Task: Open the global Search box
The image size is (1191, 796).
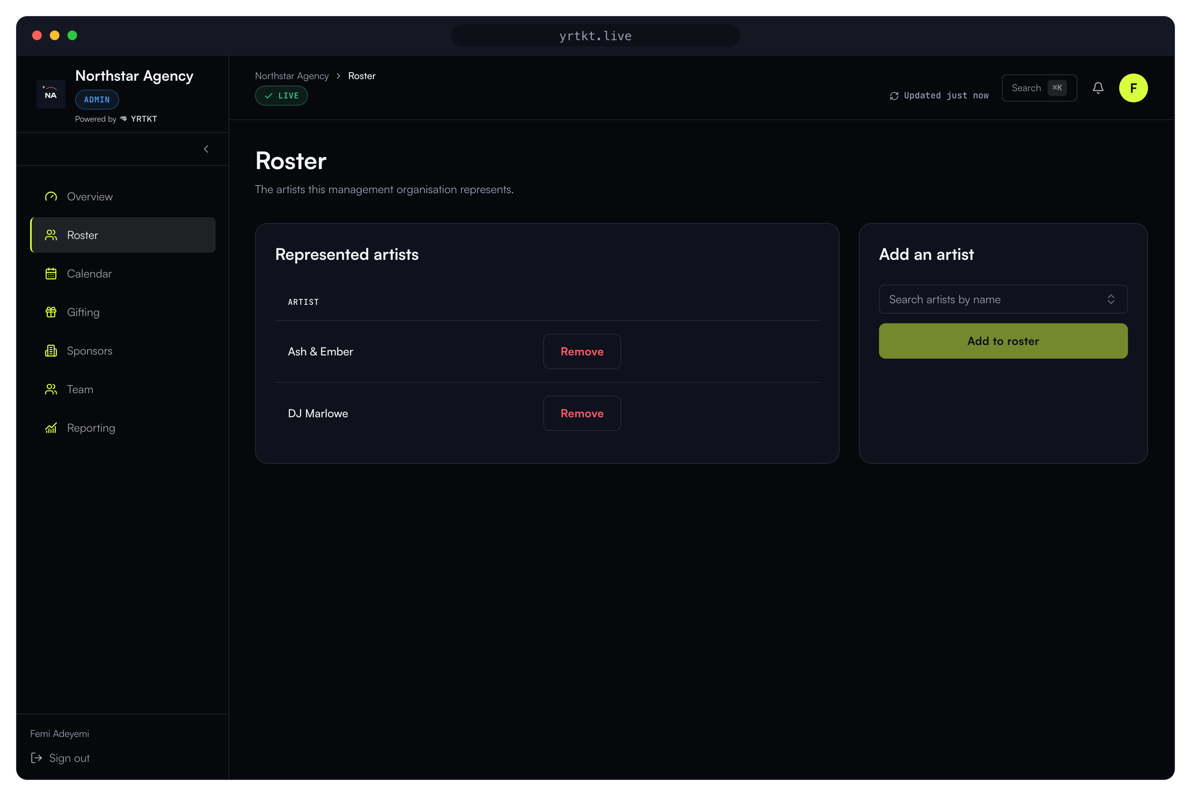Action: 1039,88
